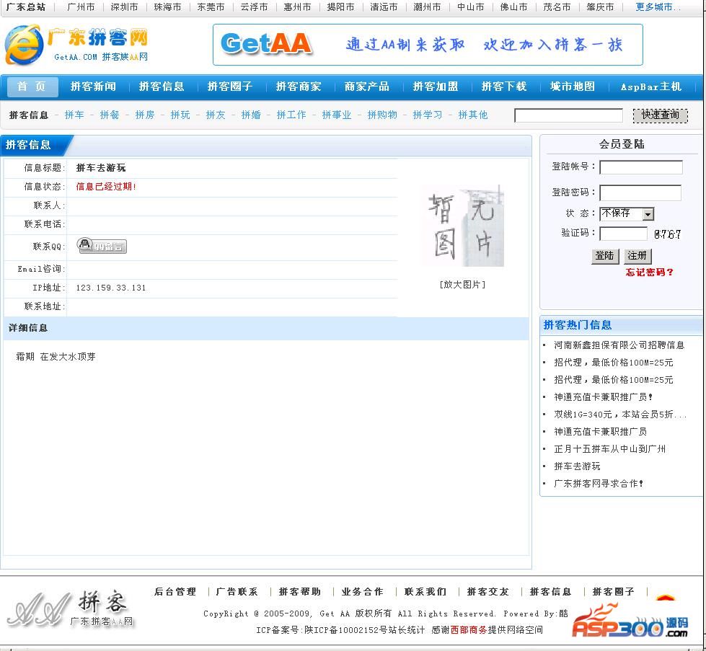706x651 pixels.
Task: Filter by 拼房 category
Action: click(x=145, y=115)
